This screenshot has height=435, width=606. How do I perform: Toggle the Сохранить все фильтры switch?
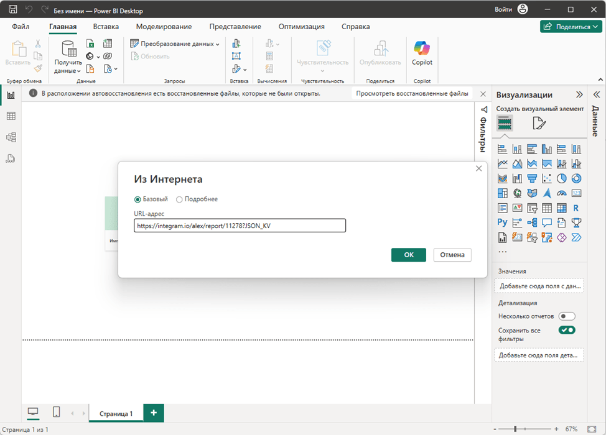click(567, 330)
